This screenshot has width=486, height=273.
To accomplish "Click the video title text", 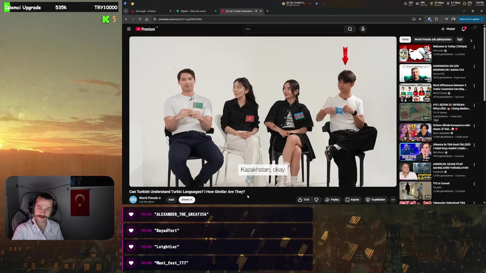I will (x=187, y=191).
